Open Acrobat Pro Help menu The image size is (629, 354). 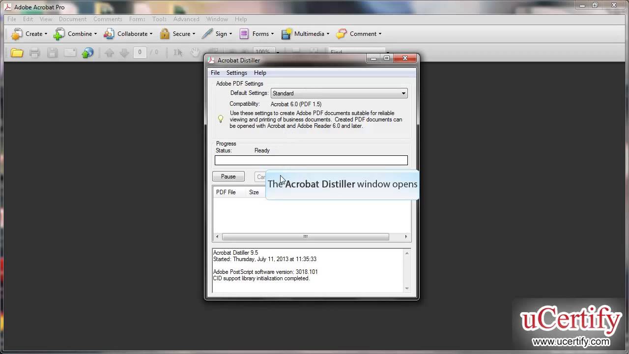pyautogui.click(x=241, y=19)
